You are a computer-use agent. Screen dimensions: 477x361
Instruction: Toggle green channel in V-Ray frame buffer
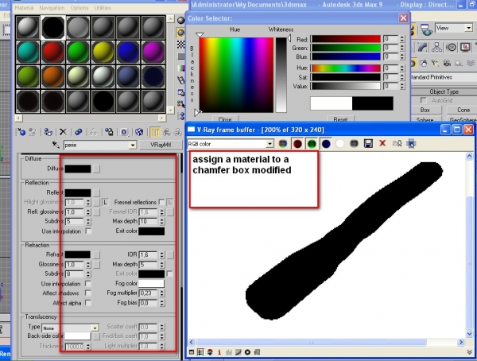pyautogui.click(x=312, y=144)
